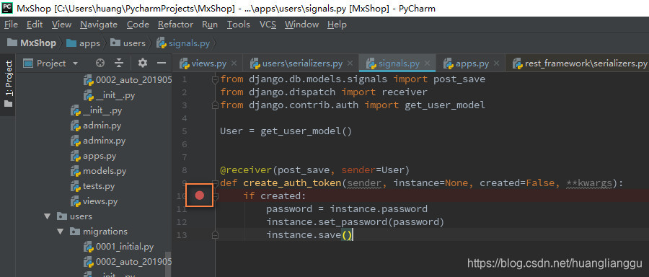Open the Edit menu
This screenshot has height=277, width=649.
(35, 25)
